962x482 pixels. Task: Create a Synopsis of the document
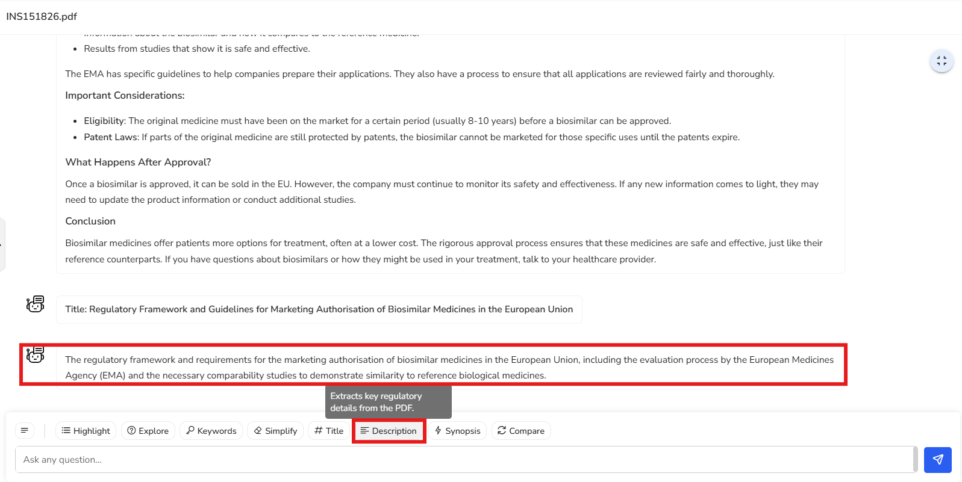coord(458,431)
